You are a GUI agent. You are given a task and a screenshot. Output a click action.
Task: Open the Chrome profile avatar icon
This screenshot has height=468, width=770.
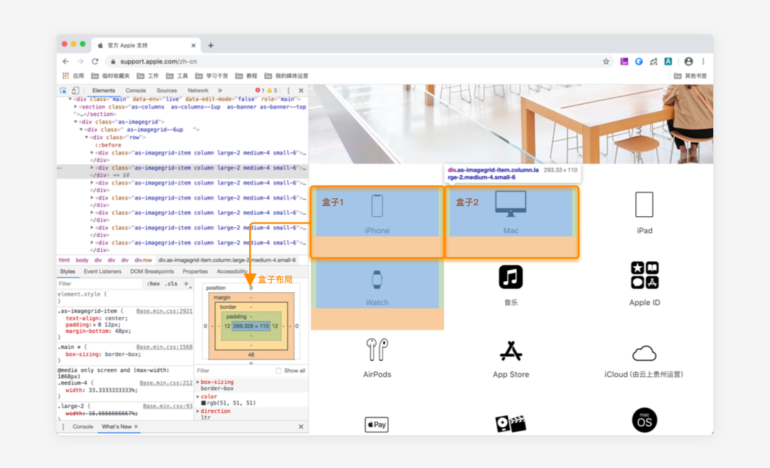tap(689, 62)
